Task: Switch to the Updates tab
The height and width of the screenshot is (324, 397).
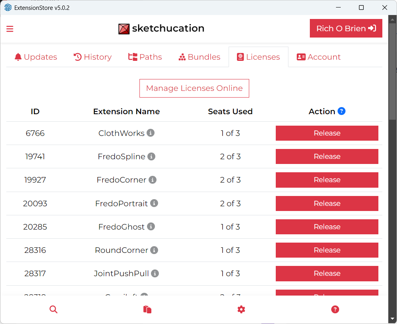Action: click(x=36, y=57)
